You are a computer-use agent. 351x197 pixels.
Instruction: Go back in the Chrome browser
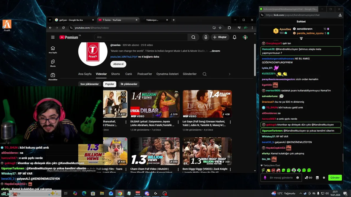click(x=50, y=28)
